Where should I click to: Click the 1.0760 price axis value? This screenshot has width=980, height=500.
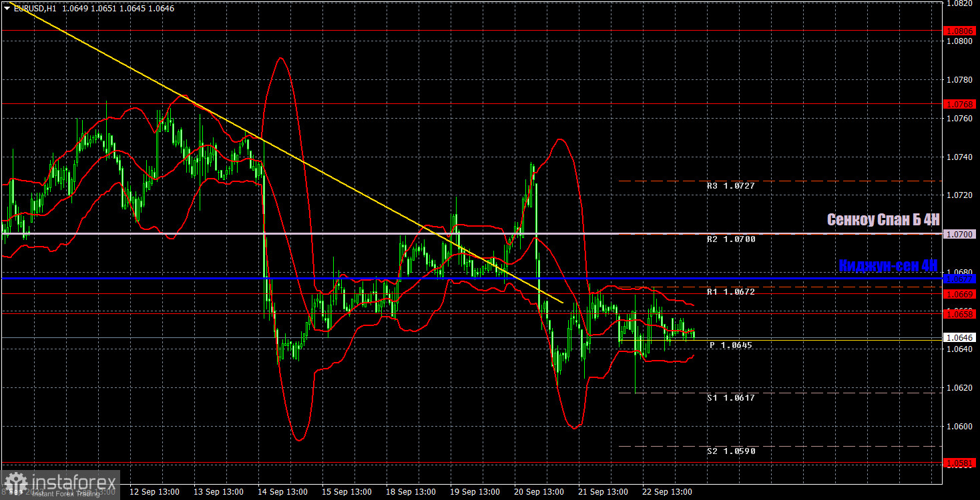click(960, 119)
